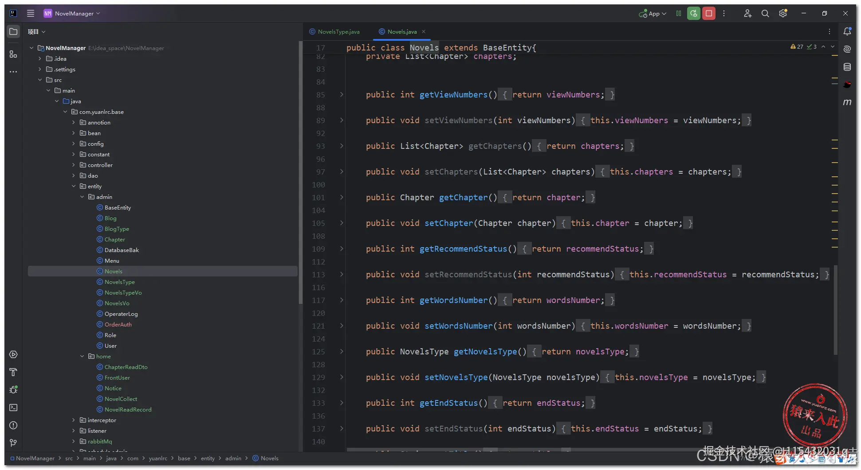Click 'admin' breadcrumb in navigation bar
This screenshot has height=470, width=861.
tap(233, 458)
